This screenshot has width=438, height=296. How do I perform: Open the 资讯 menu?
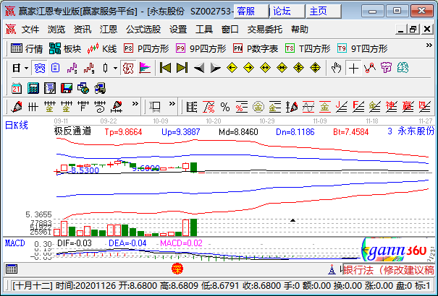(82, 29)
